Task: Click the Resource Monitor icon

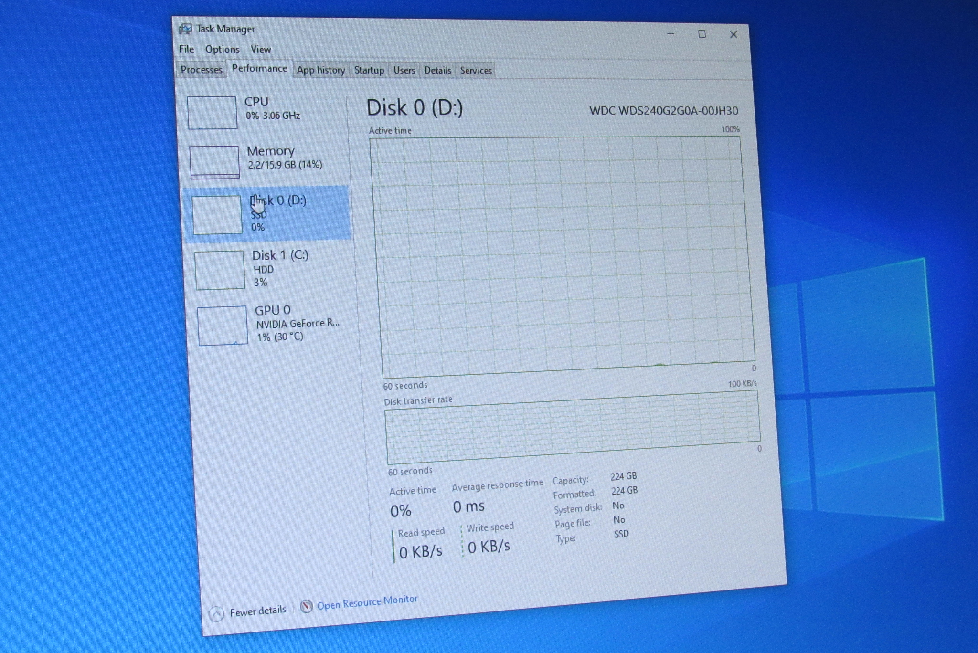Action: (x=306, y=606)
